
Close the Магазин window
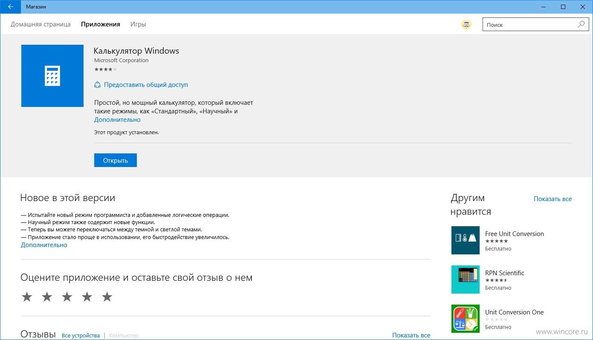tap(583, 7)
